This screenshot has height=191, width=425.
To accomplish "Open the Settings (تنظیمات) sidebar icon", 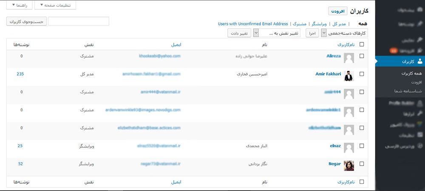I will 419,135.
